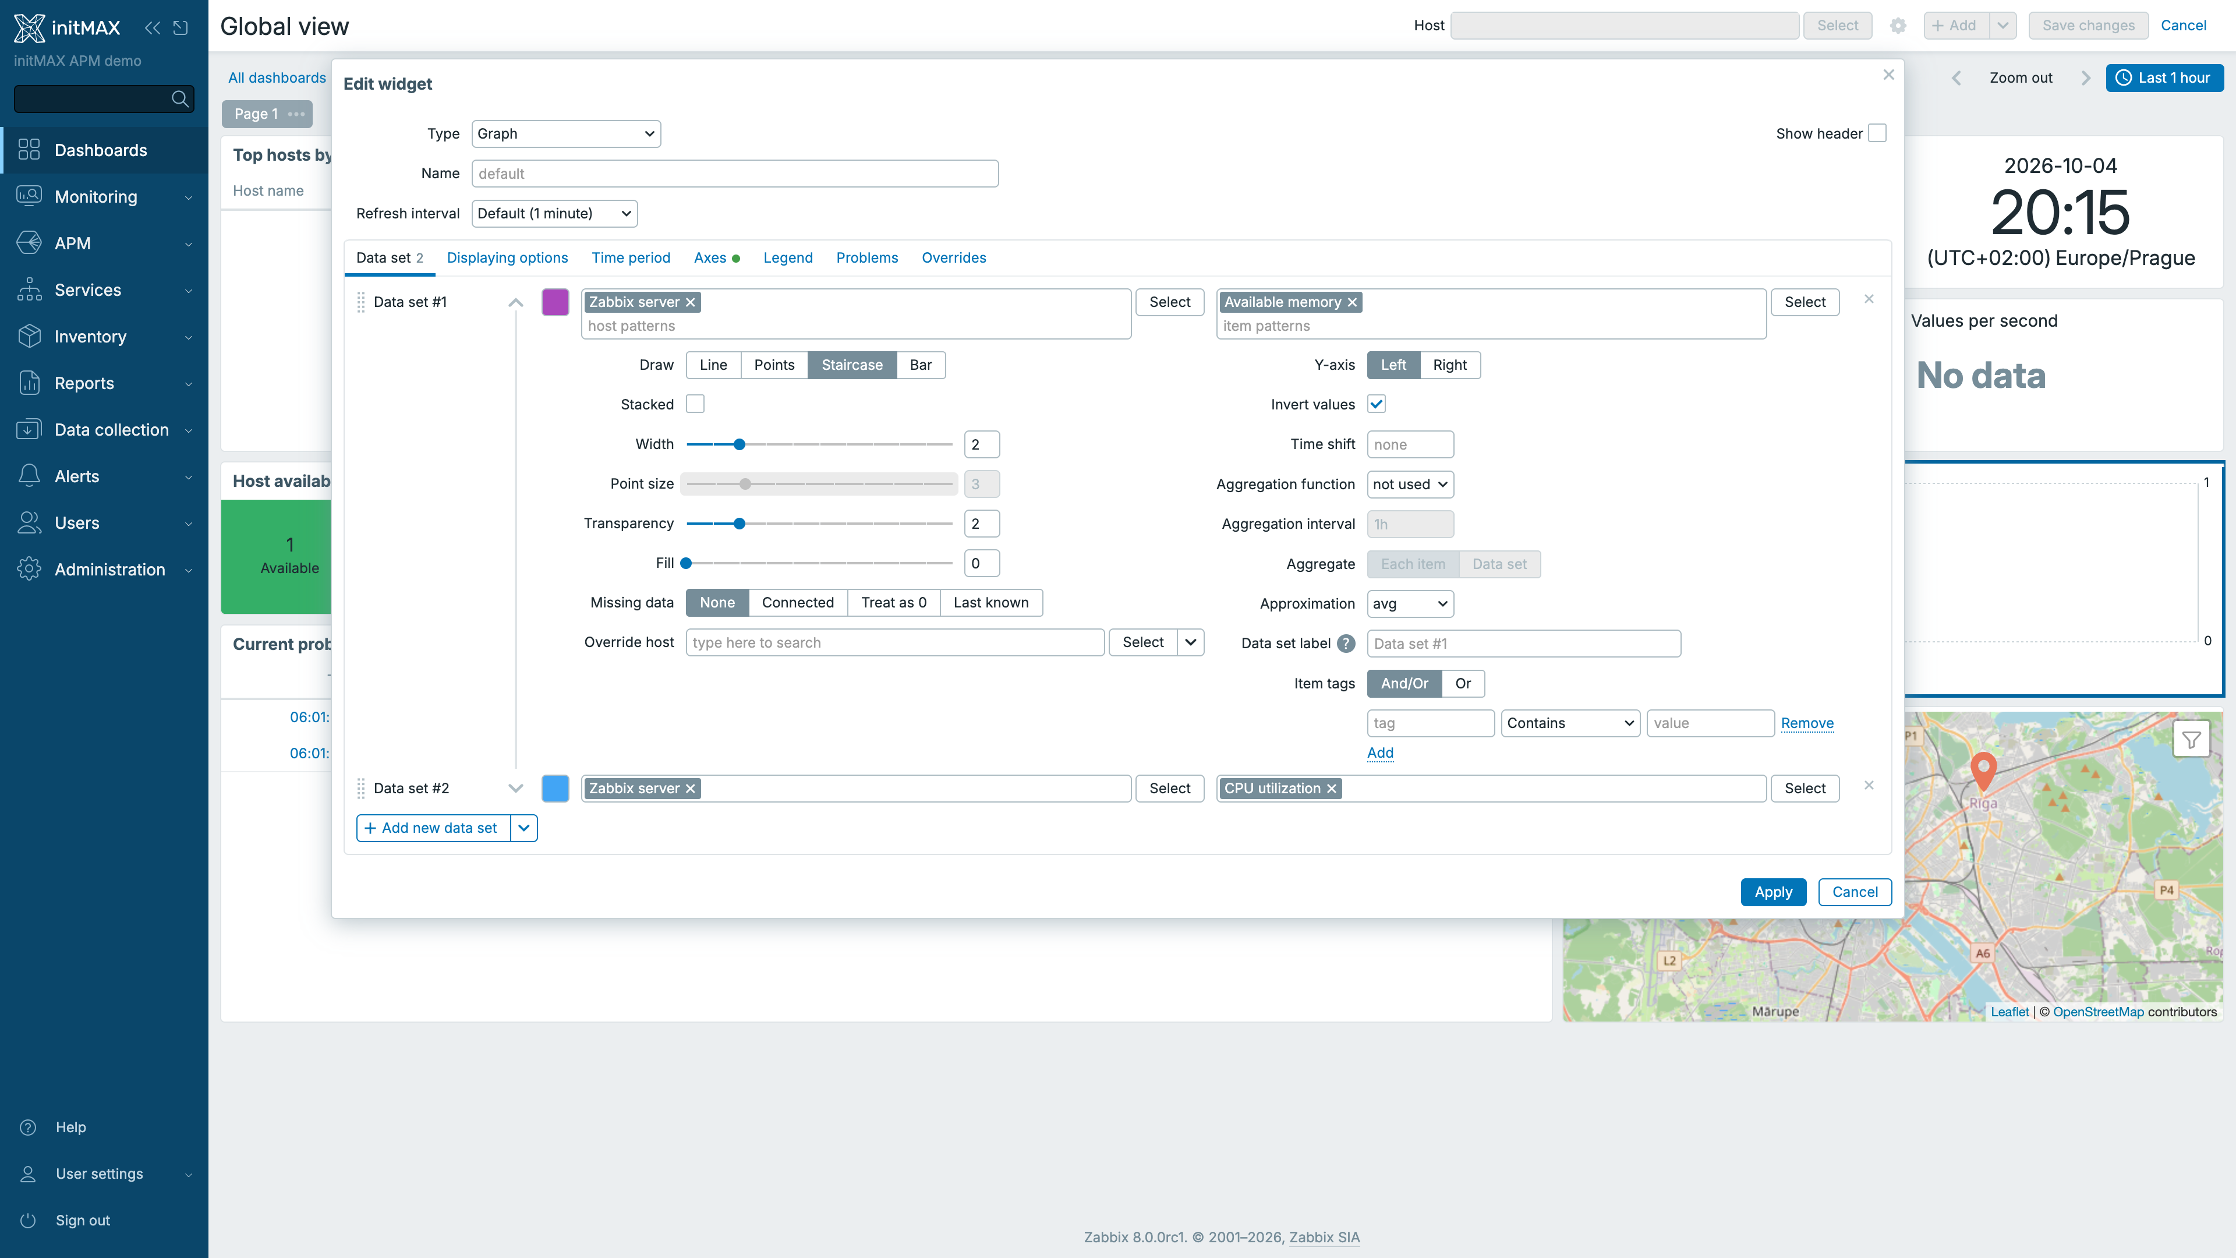
Task: Click the Remove item tag link
Action: click(1807, 723)
